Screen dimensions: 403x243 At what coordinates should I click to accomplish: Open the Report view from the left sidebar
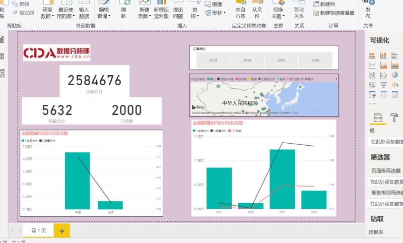[2, 39]
